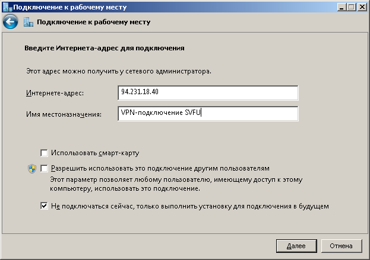Click the heading 'Введите Интернета-адрес для подключения'
Image resolution: width=370 pixels, height=260 pixels.
[105, 47]
